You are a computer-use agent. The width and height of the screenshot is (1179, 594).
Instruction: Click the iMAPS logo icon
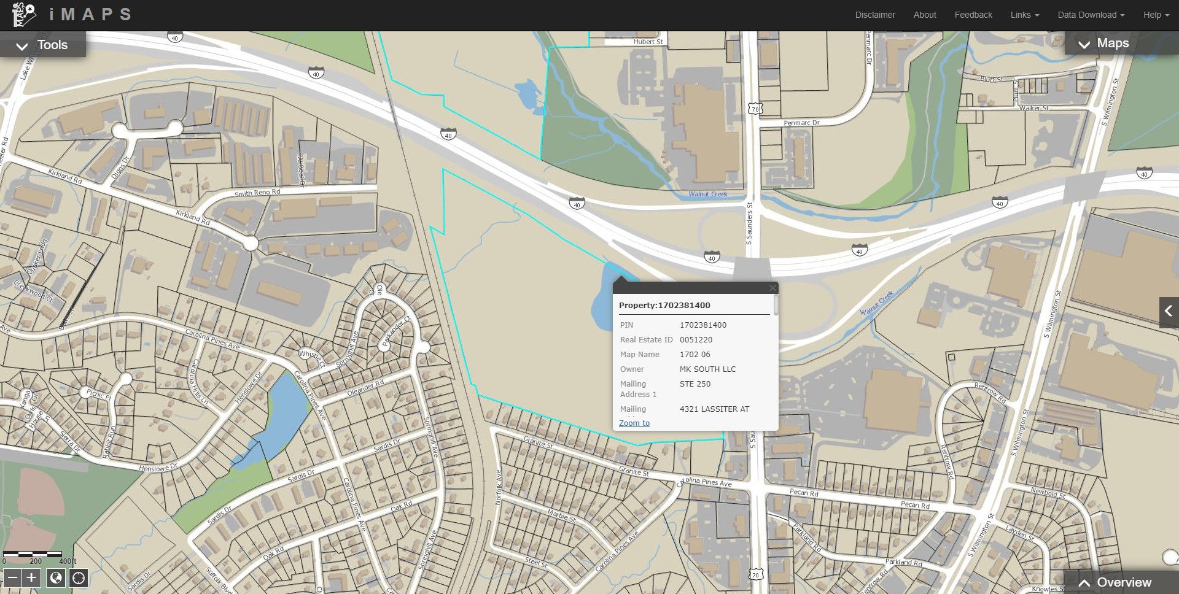24,15
